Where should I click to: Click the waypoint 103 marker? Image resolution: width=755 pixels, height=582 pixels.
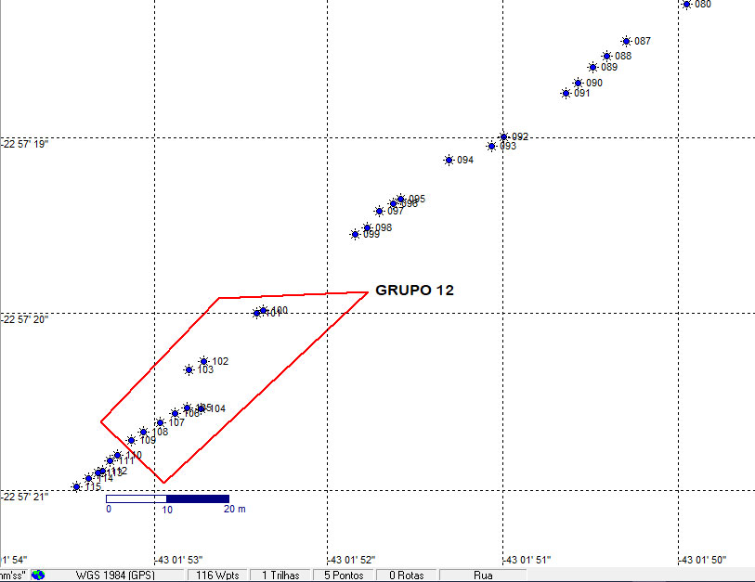(189, 369)
